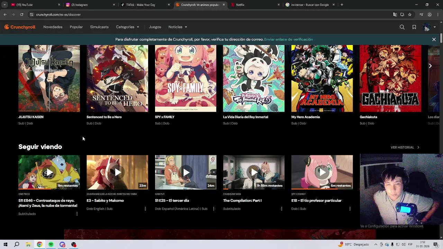Image resolution: width=443 pixels, height=249 pixels.
Task: Click the translate page icon
Action: point(395,15)
